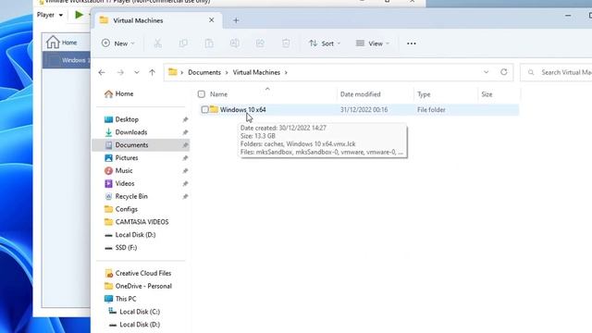This screenshot has width=592, height=333.
Task: Tick the checkbox for Windows 10 x64
Action: pyautogui.click(x=204, y=109)
